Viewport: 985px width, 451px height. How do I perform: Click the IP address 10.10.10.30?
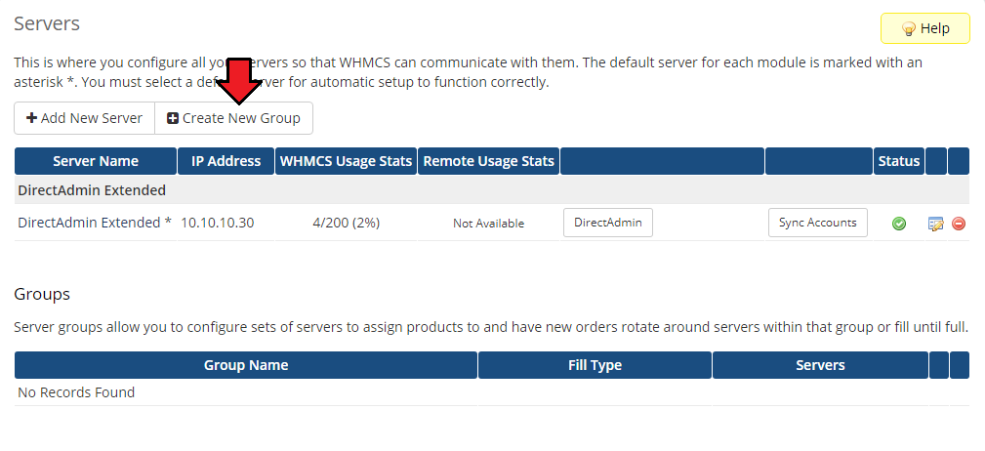click(x=218, y=223)
